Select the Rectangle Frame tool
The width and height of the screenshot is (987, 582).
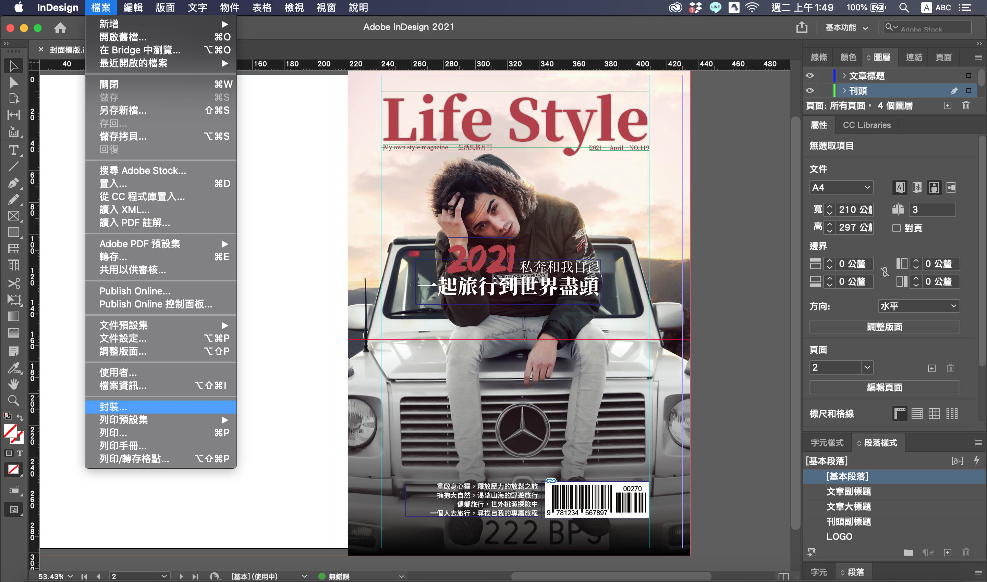coord(13,216)
